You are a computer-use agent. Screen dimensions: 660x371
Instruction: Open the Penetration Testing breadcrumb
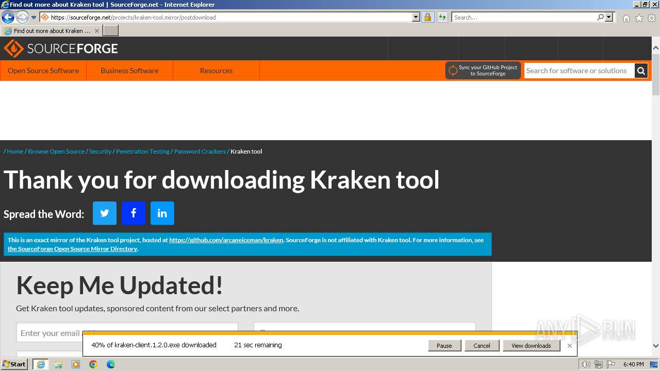click(143, 151)
